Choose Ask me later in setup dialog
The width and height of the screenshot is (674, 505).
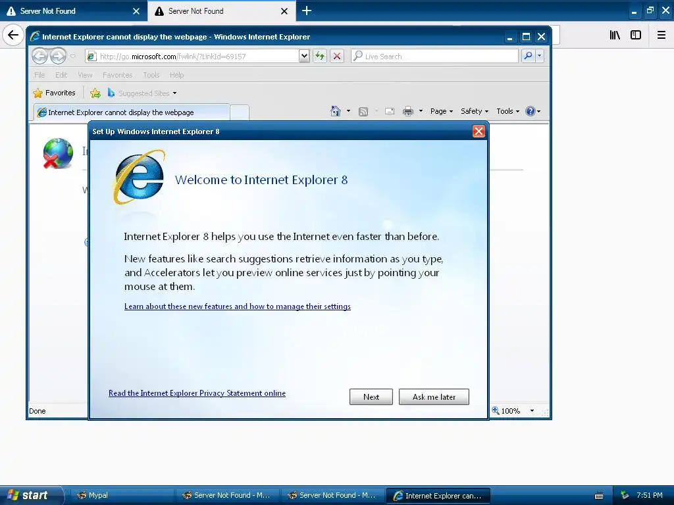434,397
